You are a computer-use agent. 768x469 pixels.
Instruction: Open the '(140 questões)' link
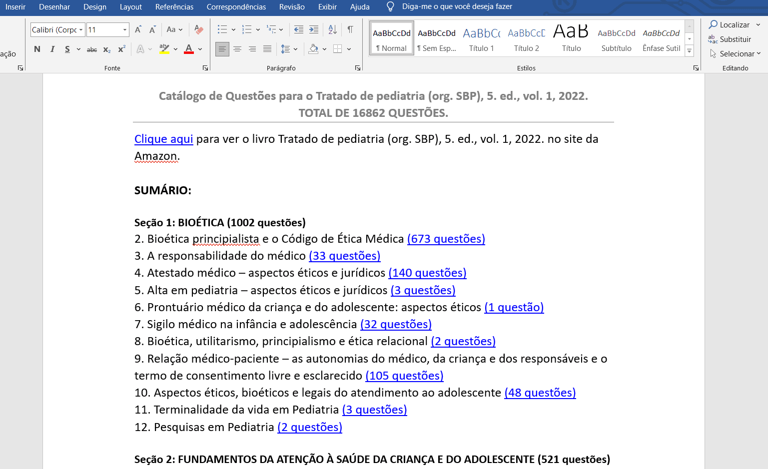tap(427, 273)
